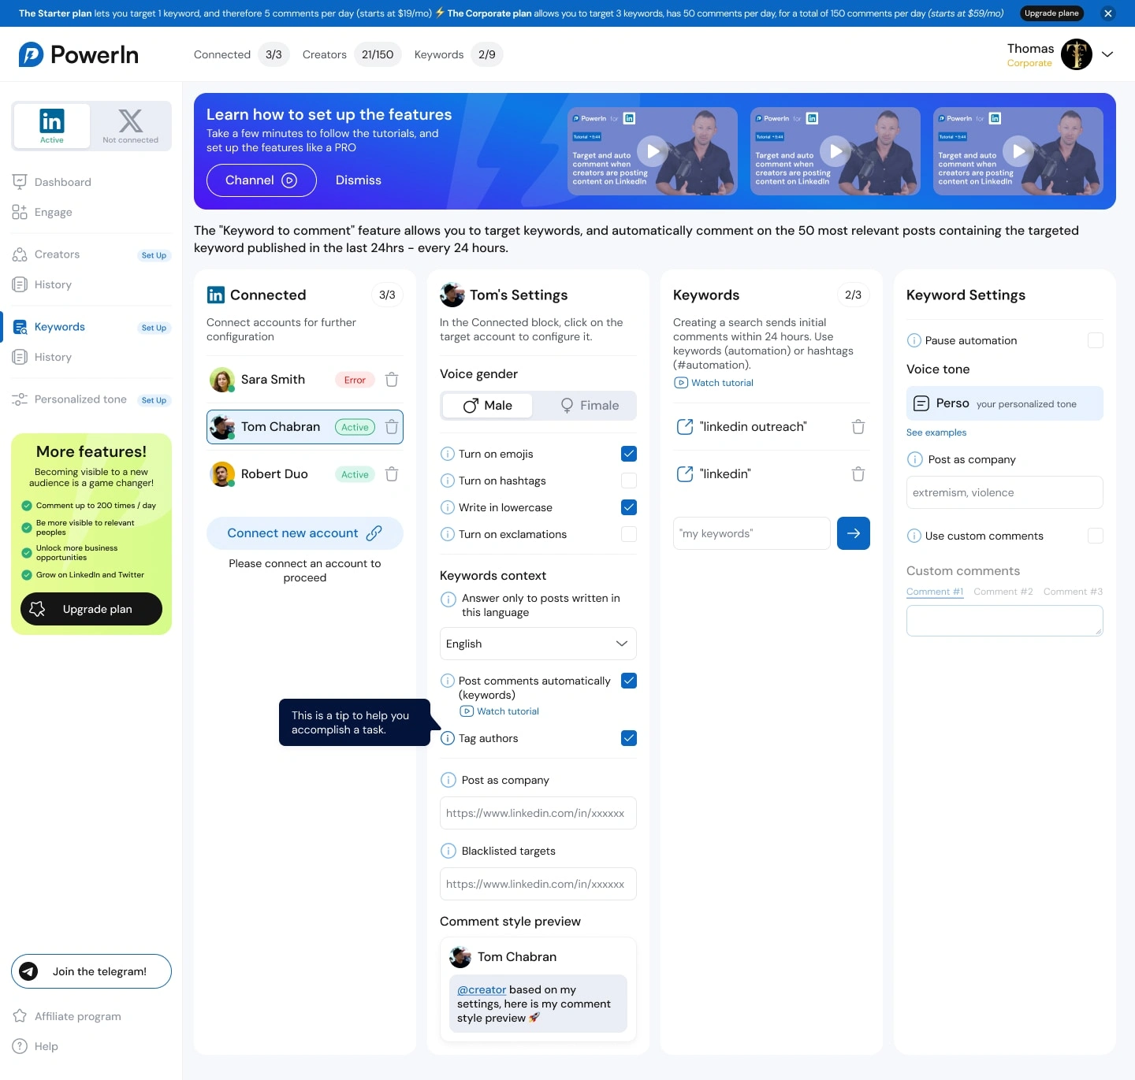The image size is (1135, 1080).
Task: Click the custom comment text area
Action: click(x=1005, y=621)
